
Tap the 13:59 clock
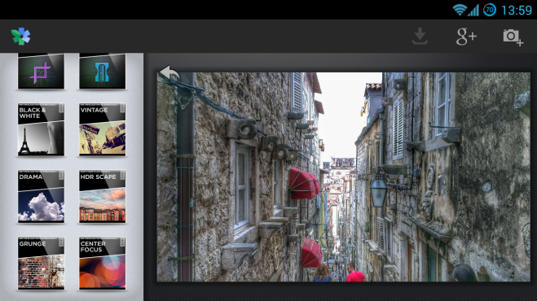(x=516, y=10)
